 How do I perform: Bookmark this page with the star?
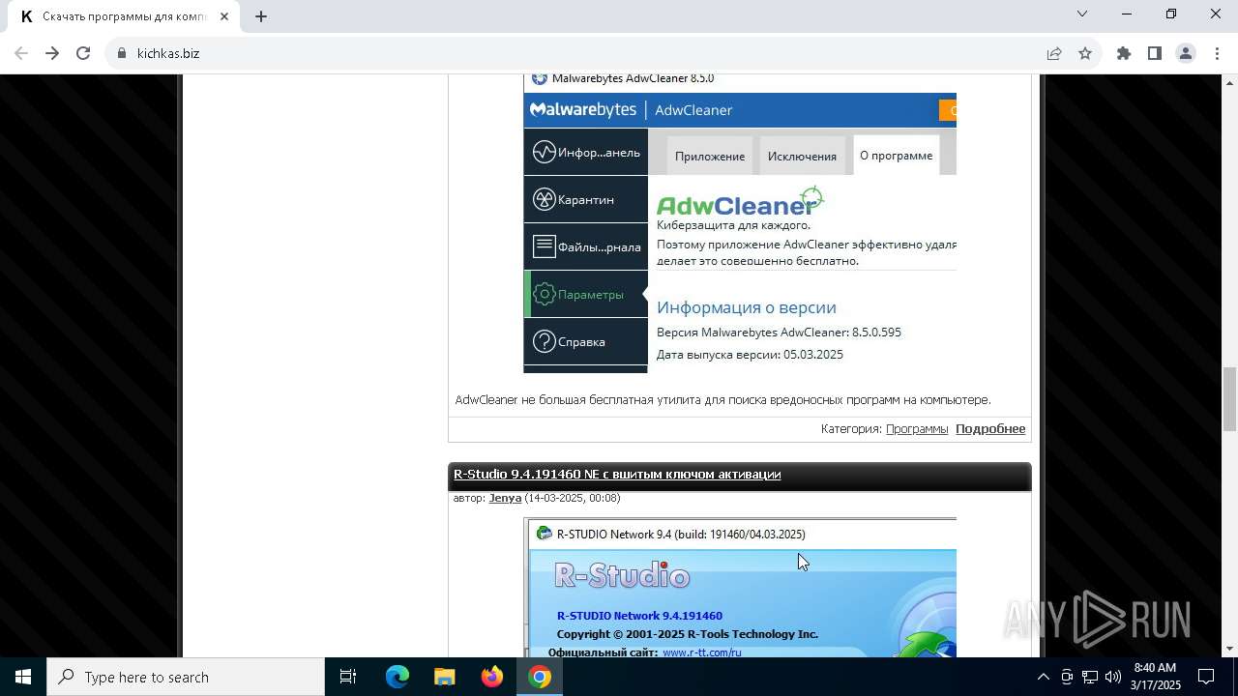click(1085, 53)
